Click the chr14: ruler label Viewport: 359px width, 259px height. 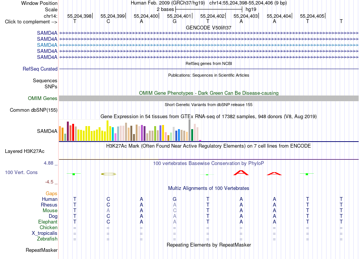coord(51,16)
